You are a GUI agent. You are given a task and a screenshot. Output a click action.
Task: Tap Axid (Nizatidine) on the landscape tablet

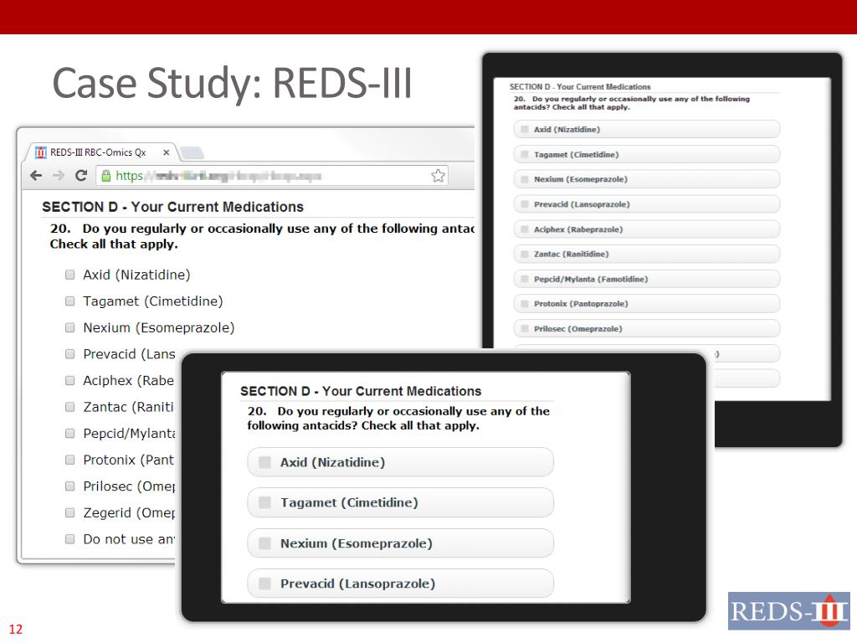pyautogui.click(x=400, y=462)
